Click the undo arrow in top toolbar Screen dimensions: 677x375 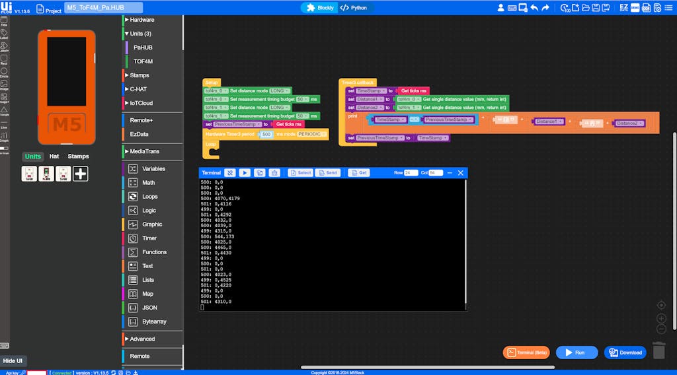(534, 8)
